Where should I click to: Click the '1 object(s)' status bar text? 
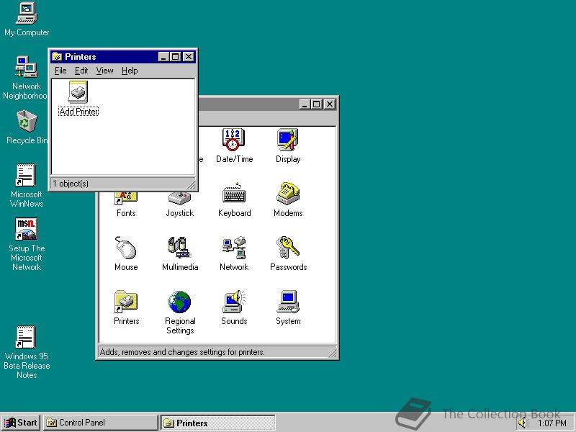coord(70,184)
